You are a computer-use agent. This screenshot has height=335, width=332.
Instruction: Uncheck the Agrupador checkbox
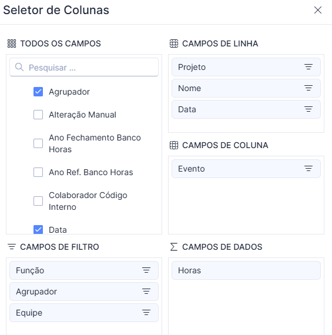click(38, 92)
